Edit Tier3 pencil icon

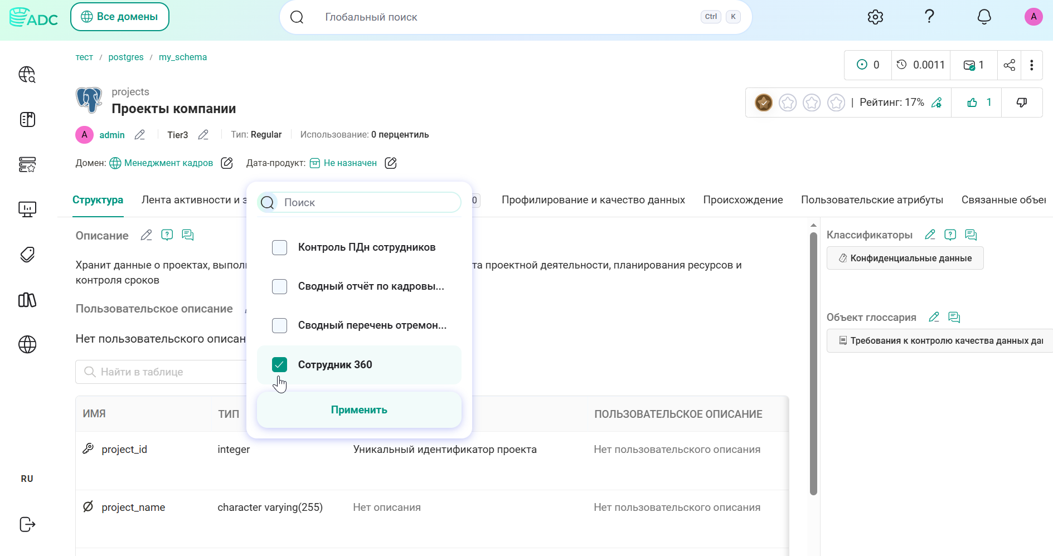203,135
